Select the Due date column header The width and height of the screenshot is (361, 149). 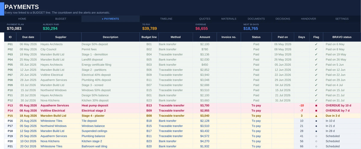tap(28, 37)
